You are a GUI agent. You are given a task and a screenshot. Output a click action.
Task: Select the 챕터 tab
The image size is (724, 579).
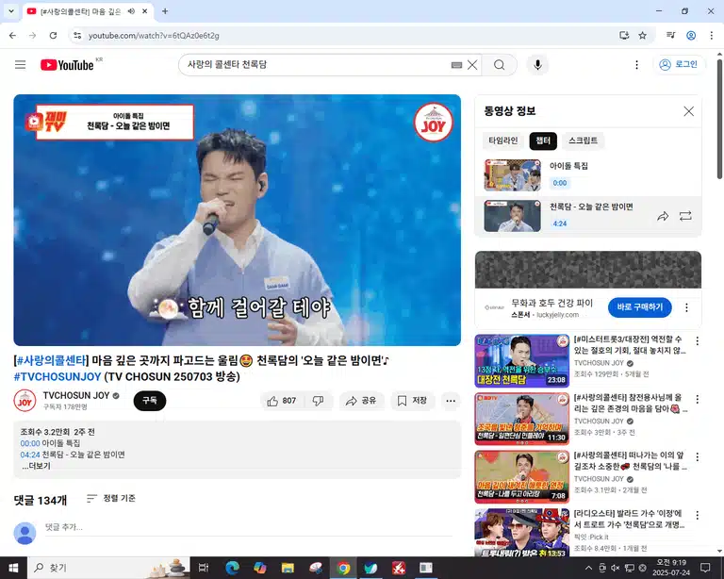point(543,141)
